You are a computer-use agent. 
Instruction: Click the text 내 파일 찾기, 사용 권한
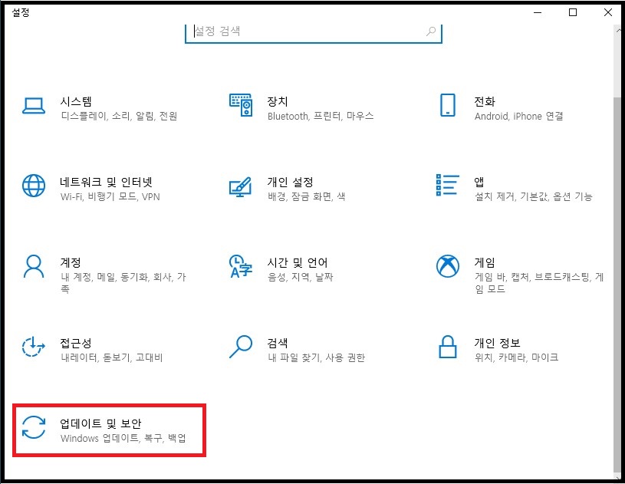pos(316,357)
